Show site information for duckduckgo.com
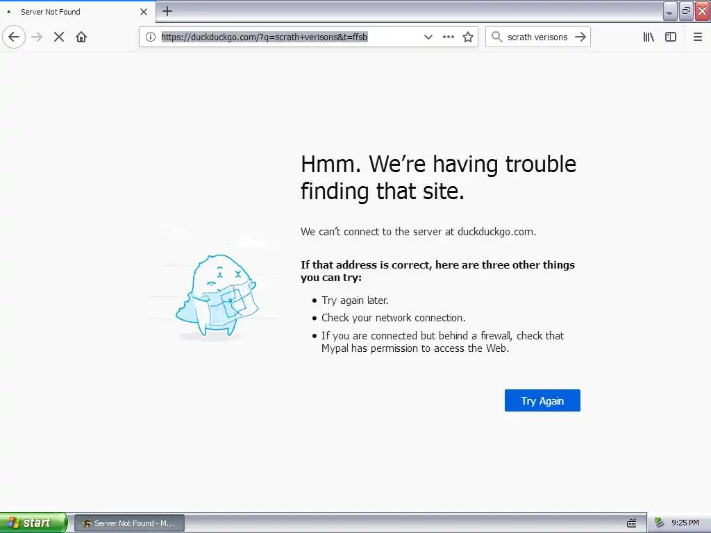 pyautogui.click(x=151, y=37)
